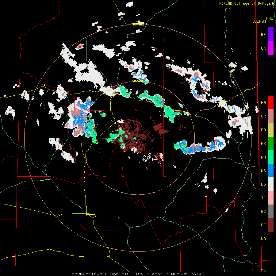Click the IC legend label text

(x=263, y=198)
